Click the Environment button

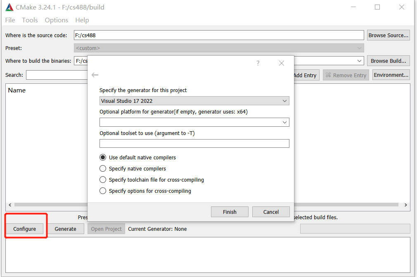coord(391,75)
